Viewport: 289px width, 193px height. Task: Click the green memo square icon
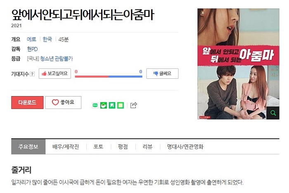pos(121,105)
